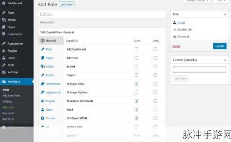
Task: Click the Tools wrench icon in admin menu
Action: (x=4, y=65)
